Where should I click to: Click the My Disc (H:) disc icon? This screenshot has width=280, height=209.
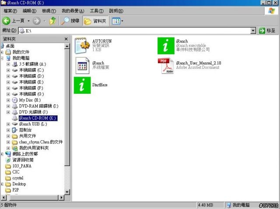tap(14, 100)
